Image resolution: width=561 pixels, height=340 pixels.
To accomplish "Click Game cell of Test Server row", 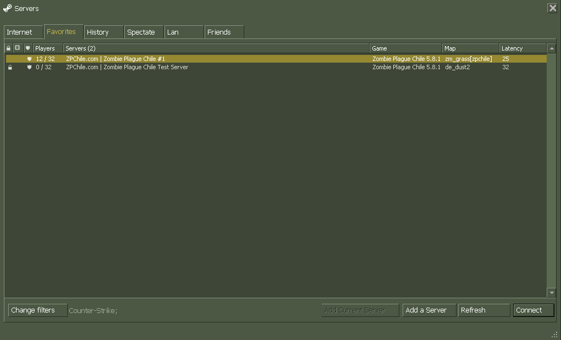I will (406, 67).
